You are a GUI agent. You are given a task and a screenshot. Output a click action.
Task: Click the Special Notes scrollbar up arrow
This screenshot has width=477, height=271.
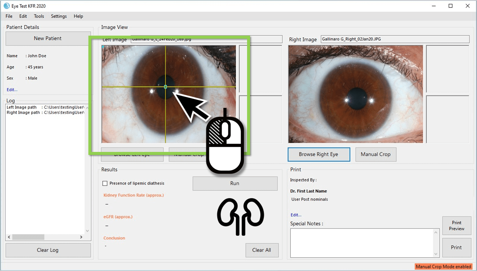436,232
